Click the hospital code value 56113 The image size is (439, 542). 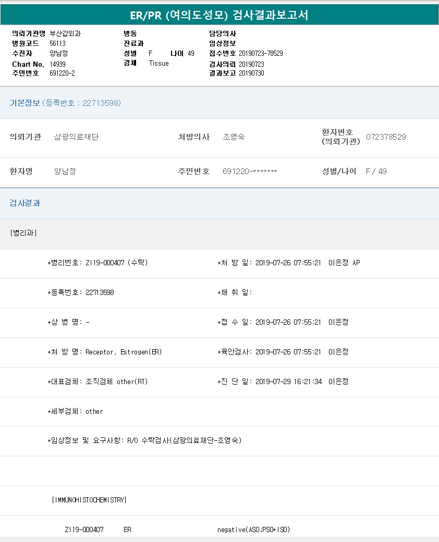(57, 44)
